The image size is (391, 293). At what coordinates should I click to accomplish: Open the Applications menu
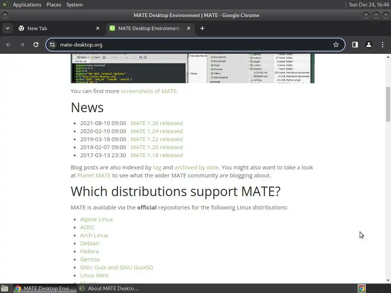pyautogui.click(x=27, y=5)
